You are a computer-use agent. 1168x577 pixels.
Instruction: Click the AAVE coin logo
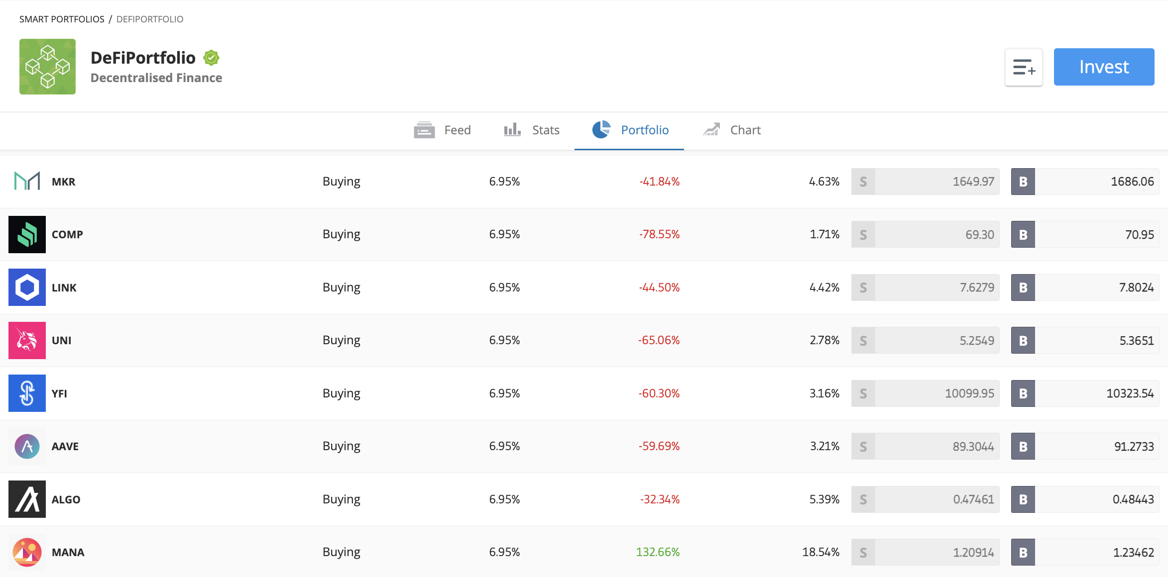(27, 446)
